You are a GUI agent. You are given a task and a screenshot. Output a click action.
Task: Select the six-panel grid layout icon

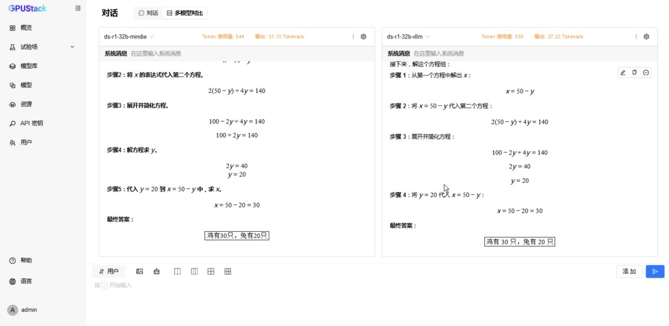pos(228,271)
